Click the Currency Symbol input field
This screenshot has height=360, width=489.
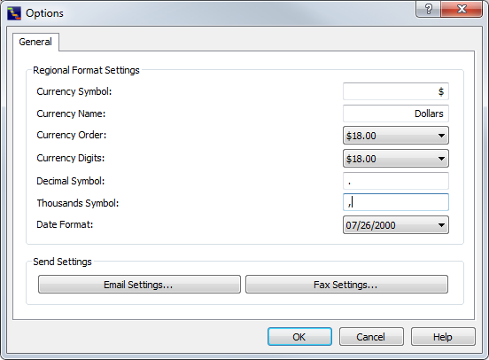[396, 91]
